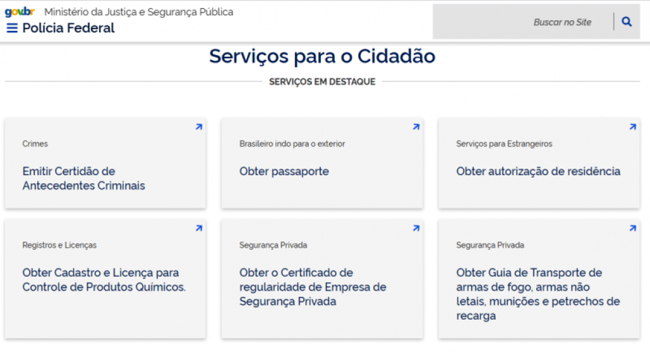Click the SERVIÇOS EM DESTAQUE heading
The width and height of the screenshot is (650, 352).
pos(322,81)
